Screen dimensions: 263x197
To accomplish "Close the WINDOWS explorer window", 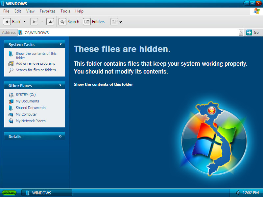I will tap(258, 3).
